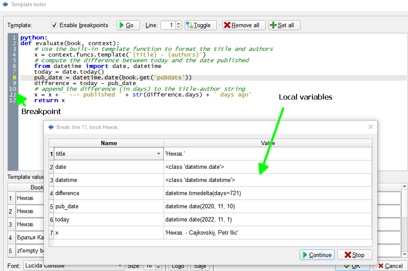
Task: Click the Name column header
Action: pyautogui.click(x=109, y=143)
